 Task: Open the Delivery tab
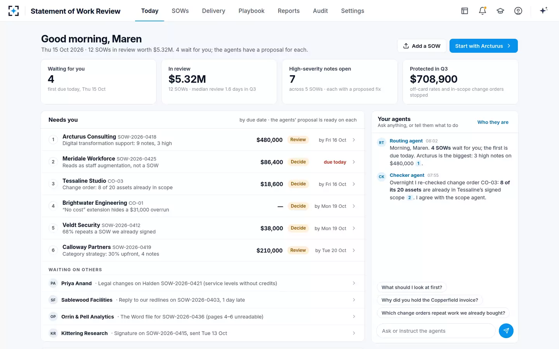(x=214, y=11)
